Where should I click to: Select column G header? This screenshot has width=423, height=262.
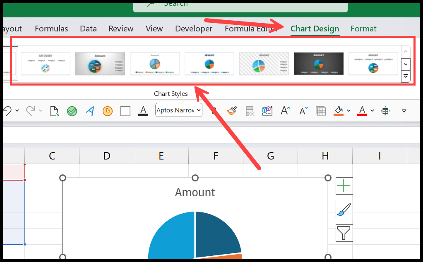[271, 156]
